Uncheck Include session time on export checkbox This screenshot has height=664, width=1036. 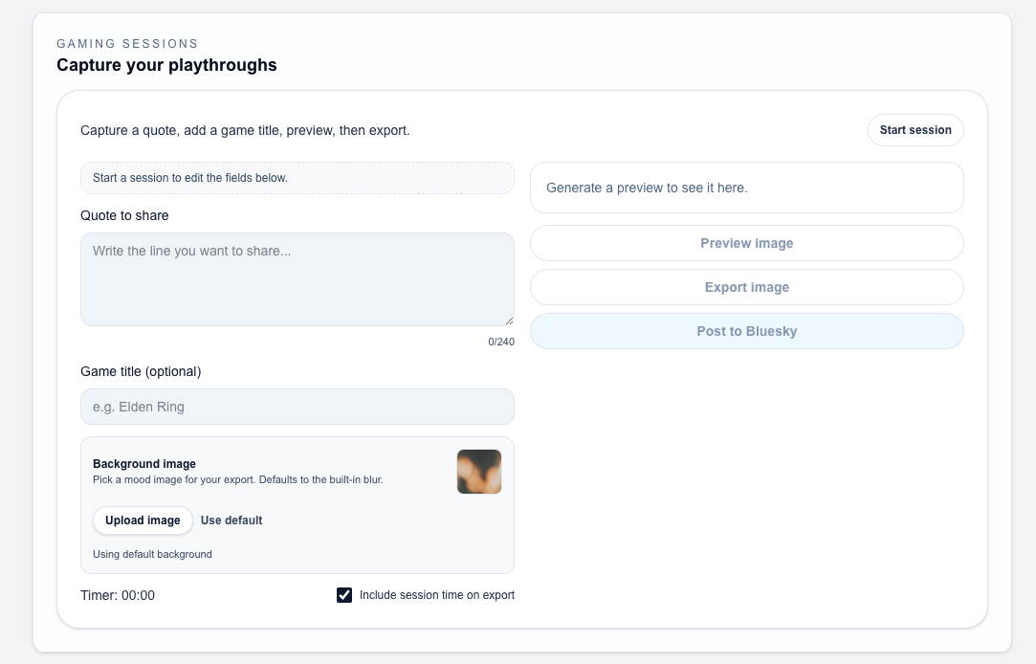[x=344, y=595]
